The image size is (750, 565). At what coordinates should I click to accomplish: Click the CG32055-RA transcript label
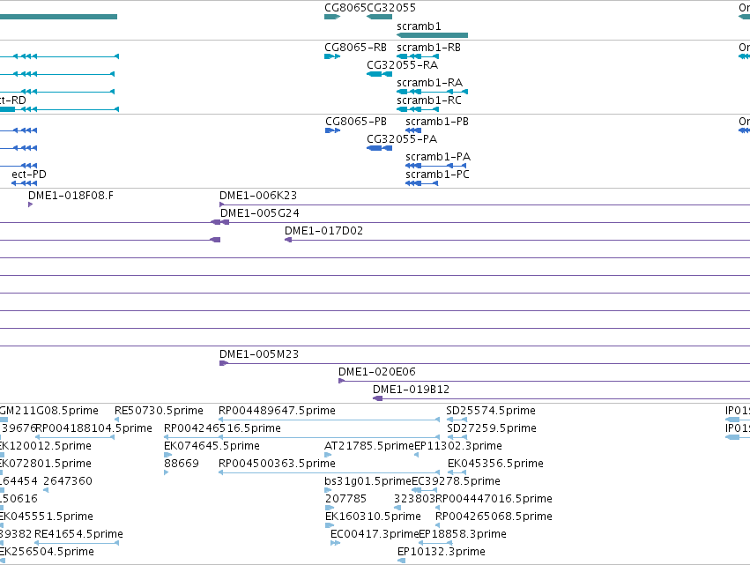[402, 65]
